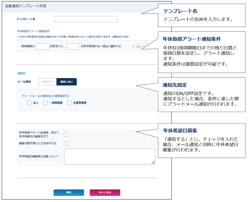
Task: Check the 企業管理者 recipient checkbox
Action: pyautogui.click(x=69, y=103)
